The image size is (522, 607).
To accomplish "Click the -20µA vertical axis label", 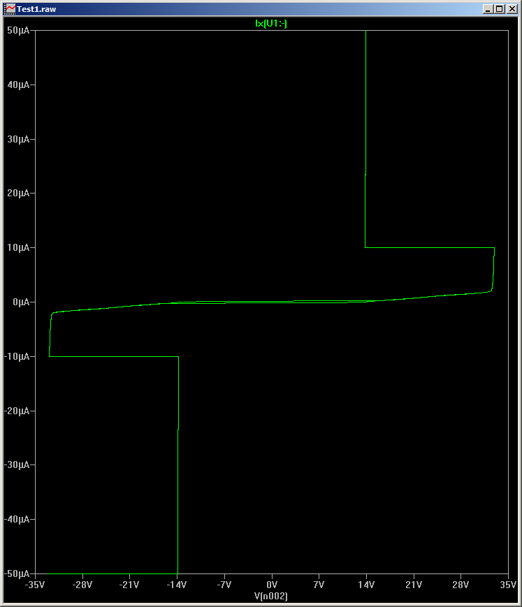I will pyautogui.click(x=17, y=411).
